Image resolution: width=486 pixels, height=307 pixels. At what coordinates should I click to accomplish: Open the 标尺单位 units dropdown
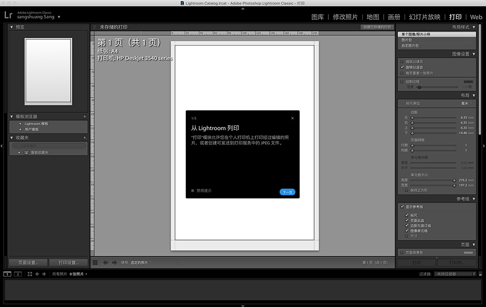(x=467, y=103)
